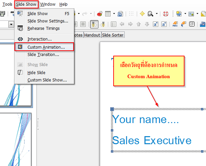Toggle Left-to-Right text direction
The width and height of the screenshot is (206, 166).
[94, 24]
